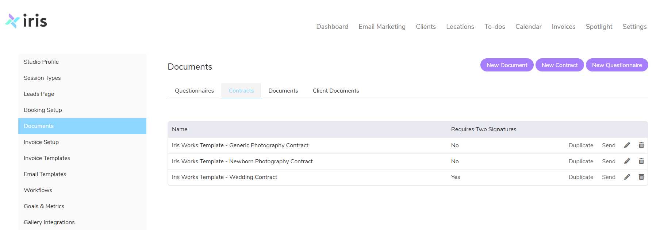
Task: Click the Iris logo icon
Action: [x=12, y=21]
